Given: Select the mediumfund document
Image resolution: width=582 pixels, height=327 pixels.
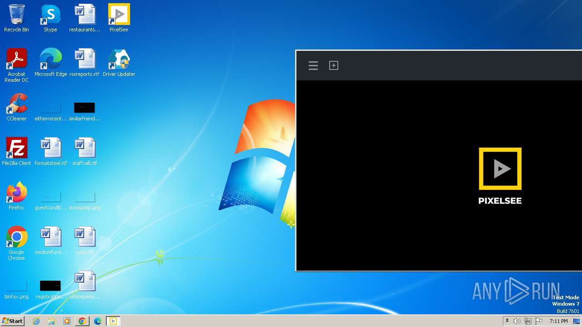Looking at the screenshot, I should [x=50, y=241].
